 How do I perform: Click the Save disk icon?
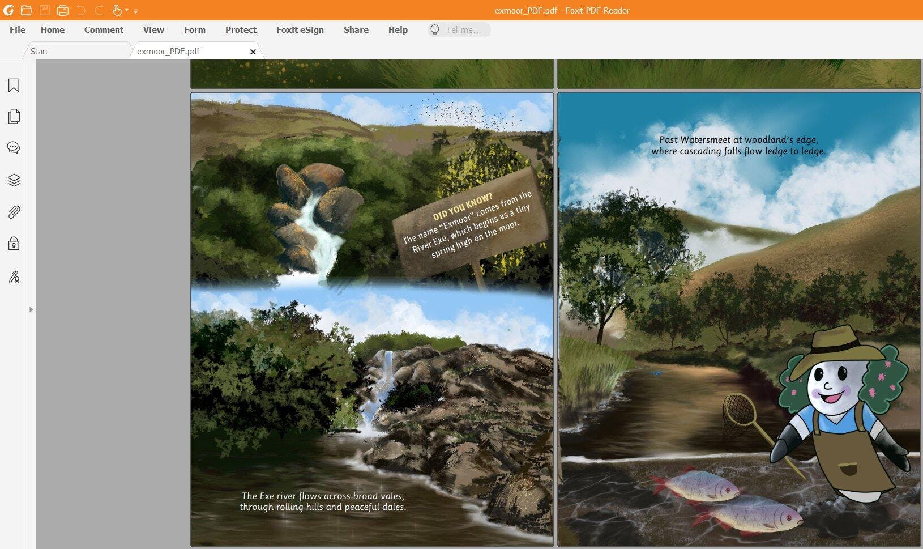tap(45, 10)
